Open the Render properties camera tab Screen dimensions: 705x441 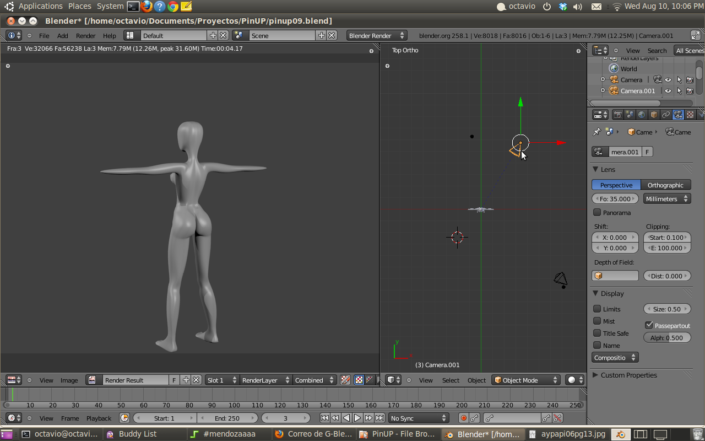point(618,115)
